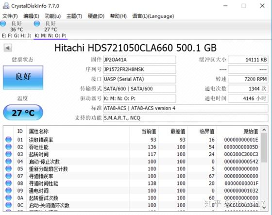The width and height of the screenshot is (272, 215).
Task: Select the 起转时间 attribute row
Action: pos(132,154)
